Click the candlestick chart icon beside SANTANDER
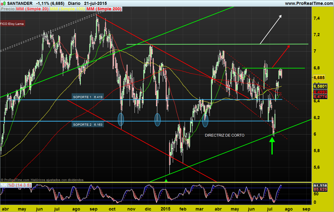The image size is (334, 212). [x=3, y=3]
